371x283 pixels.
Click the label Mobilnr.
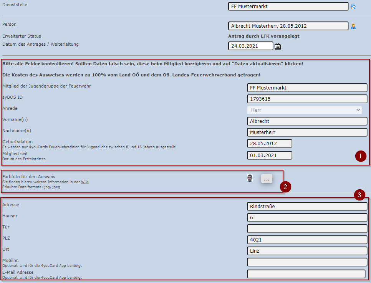coord(10,260)
